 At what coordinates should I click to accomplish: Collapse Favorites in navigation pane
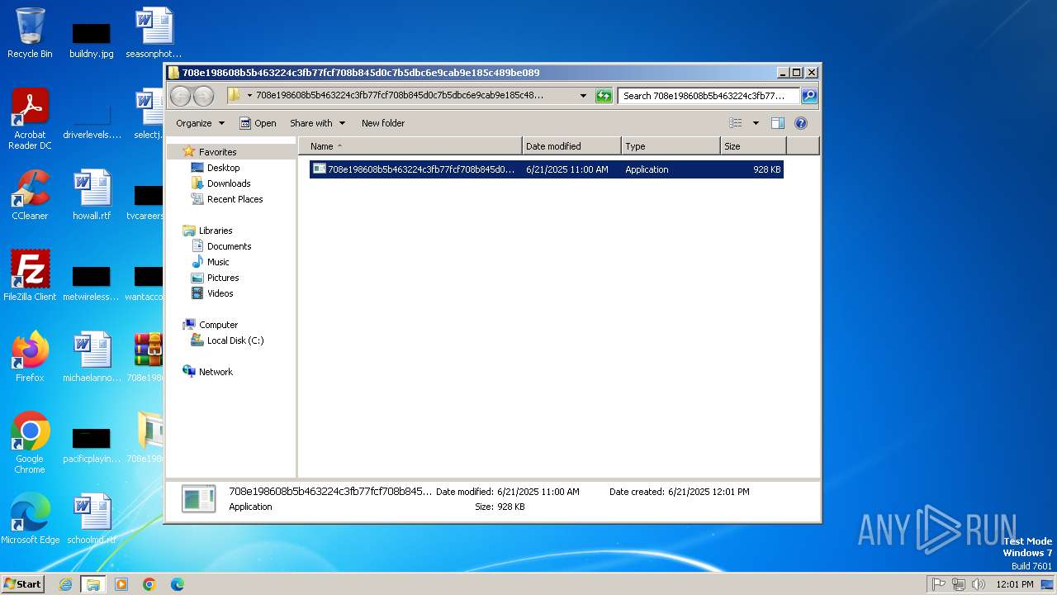(217, 152)
